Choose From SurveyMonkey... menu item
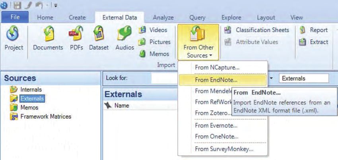338x160 pixels. coord(223,149)
